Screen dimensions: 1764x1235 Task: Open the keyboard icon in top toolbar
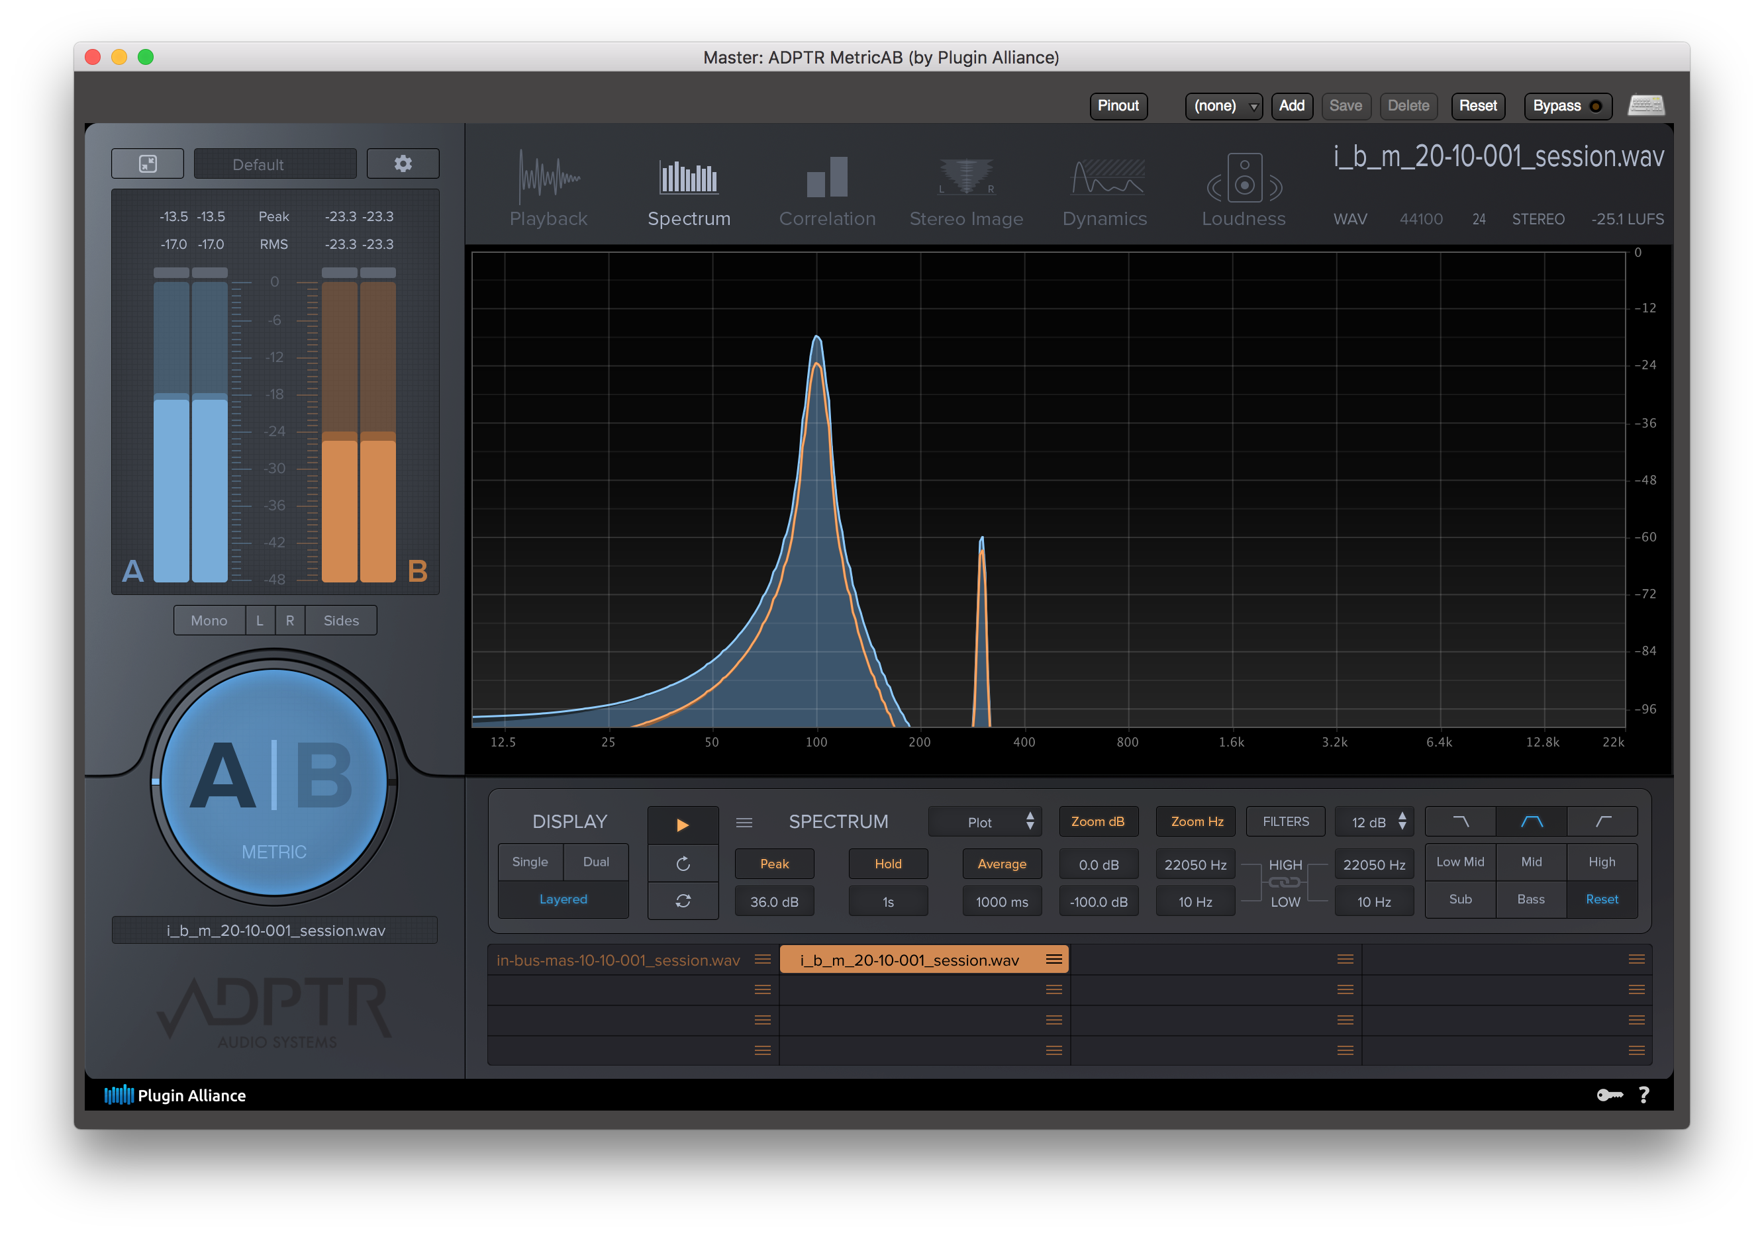1645,105
